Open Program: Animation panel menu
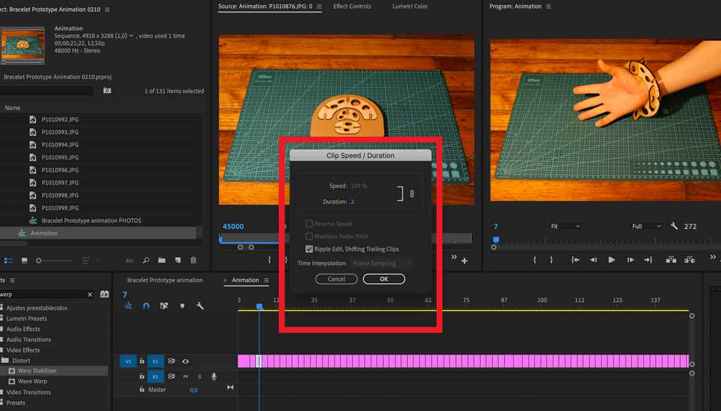This screenshot has width=721, height=411. tap(547, 7)
